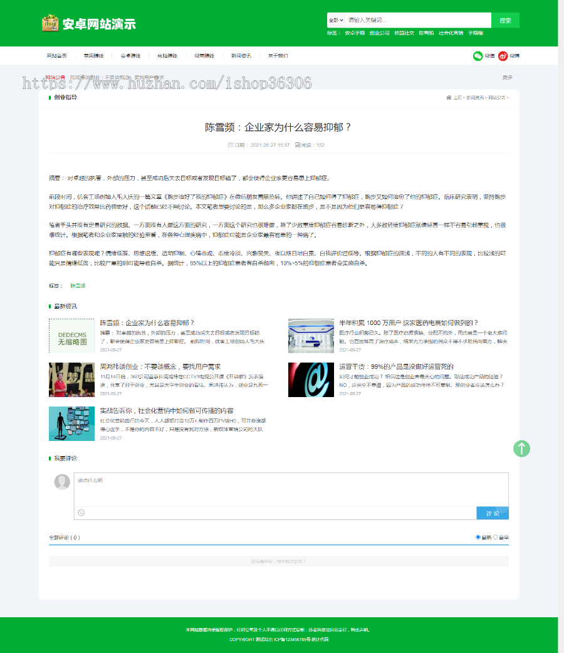Click the 安卓网站演示 site logo icon
The width and height of the screenshot is (564, 653).
click(x=50, y=23)
